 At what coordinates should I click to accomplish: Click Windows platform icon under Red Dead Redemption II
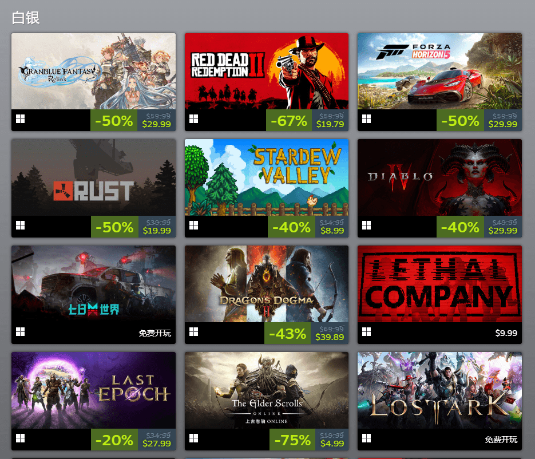coord(193,119)
